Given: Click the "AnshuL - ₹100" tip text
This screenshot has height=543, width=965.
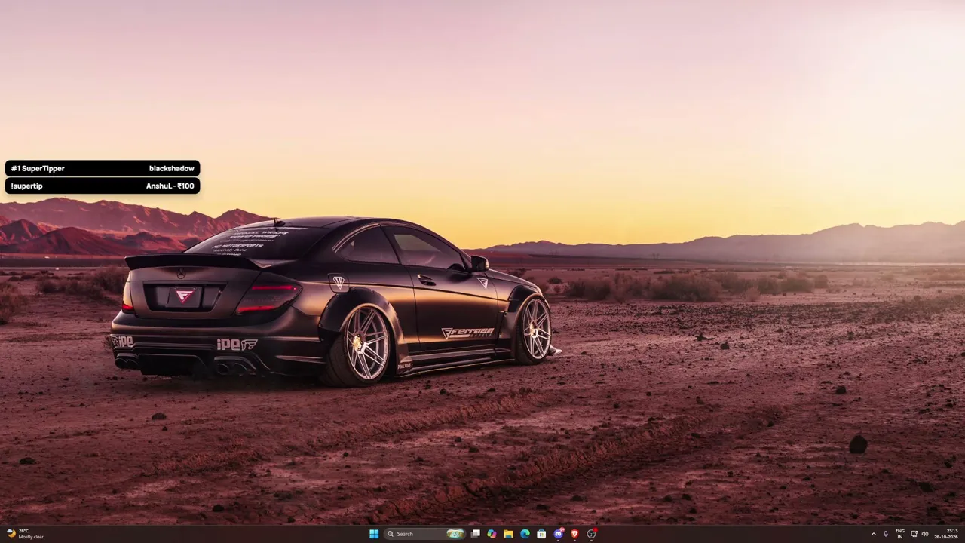Looking at the screenshot, I should [x=170, y=186].
